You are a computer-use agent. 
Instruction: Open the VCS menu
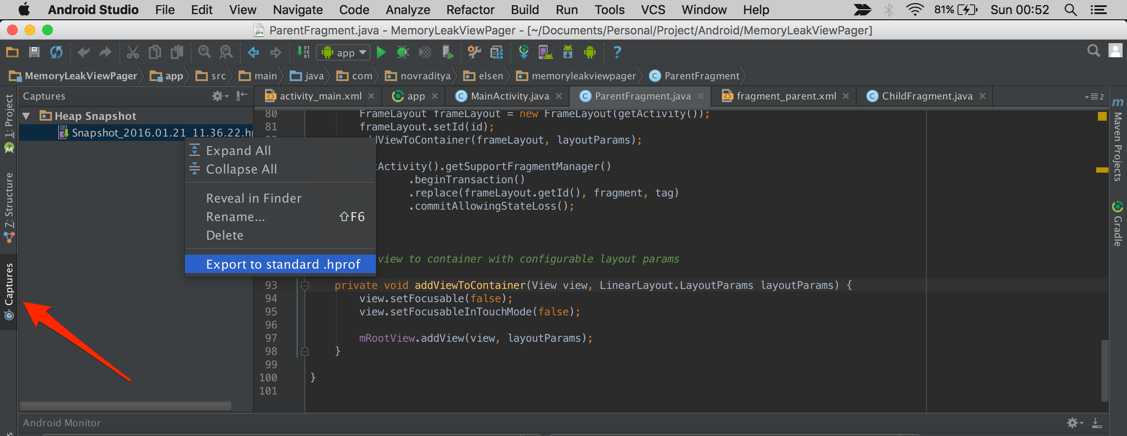[653, 10]
